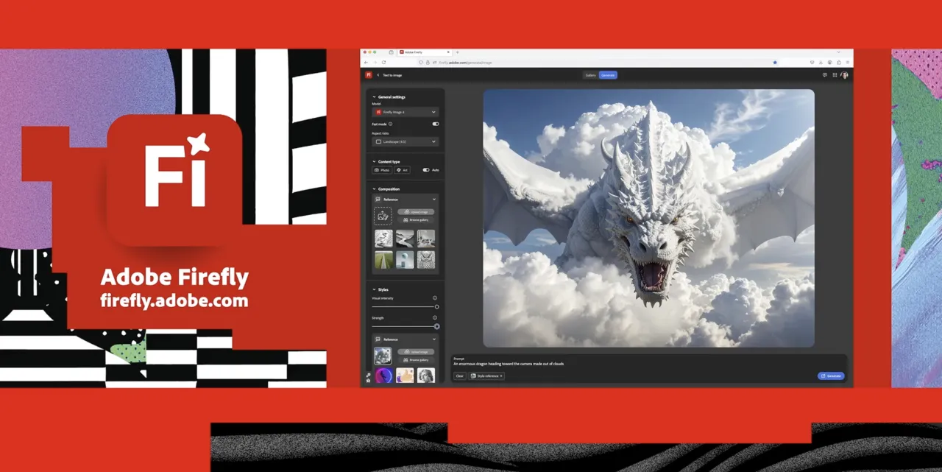This screenshot has width=942, height=472.
Task: Adjust the Visual intensity slider handle
Action: 436,306
